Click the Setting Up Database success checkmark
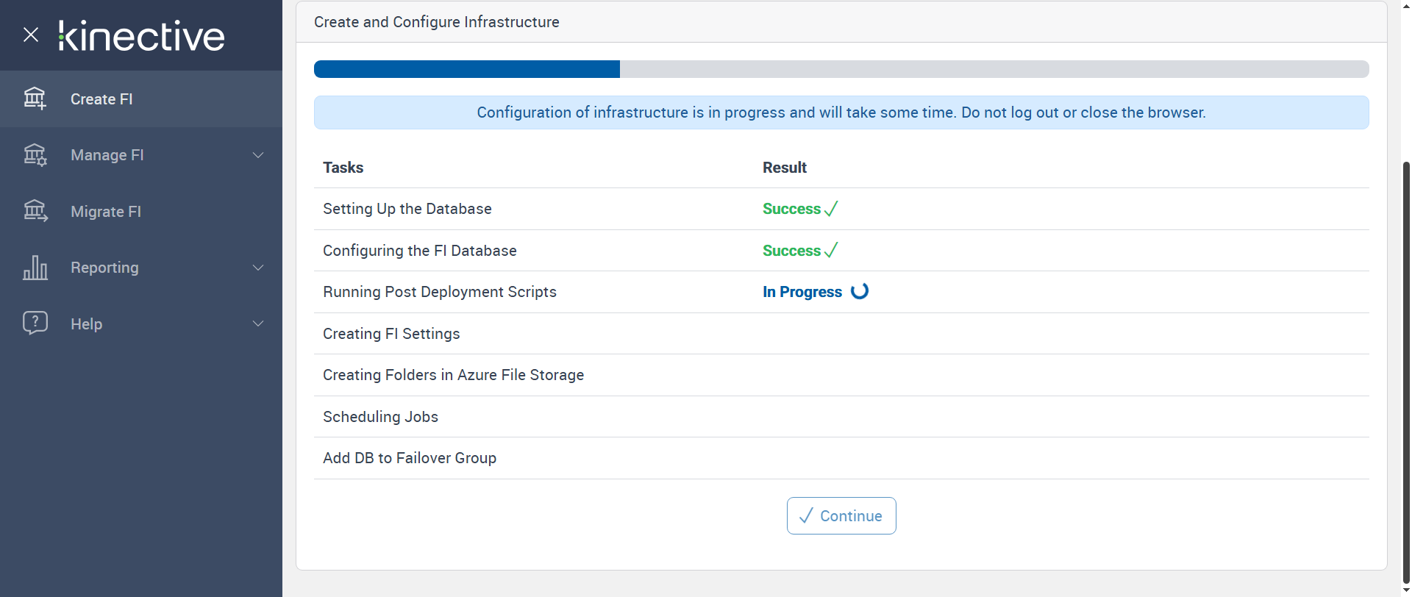 [831, 209]
